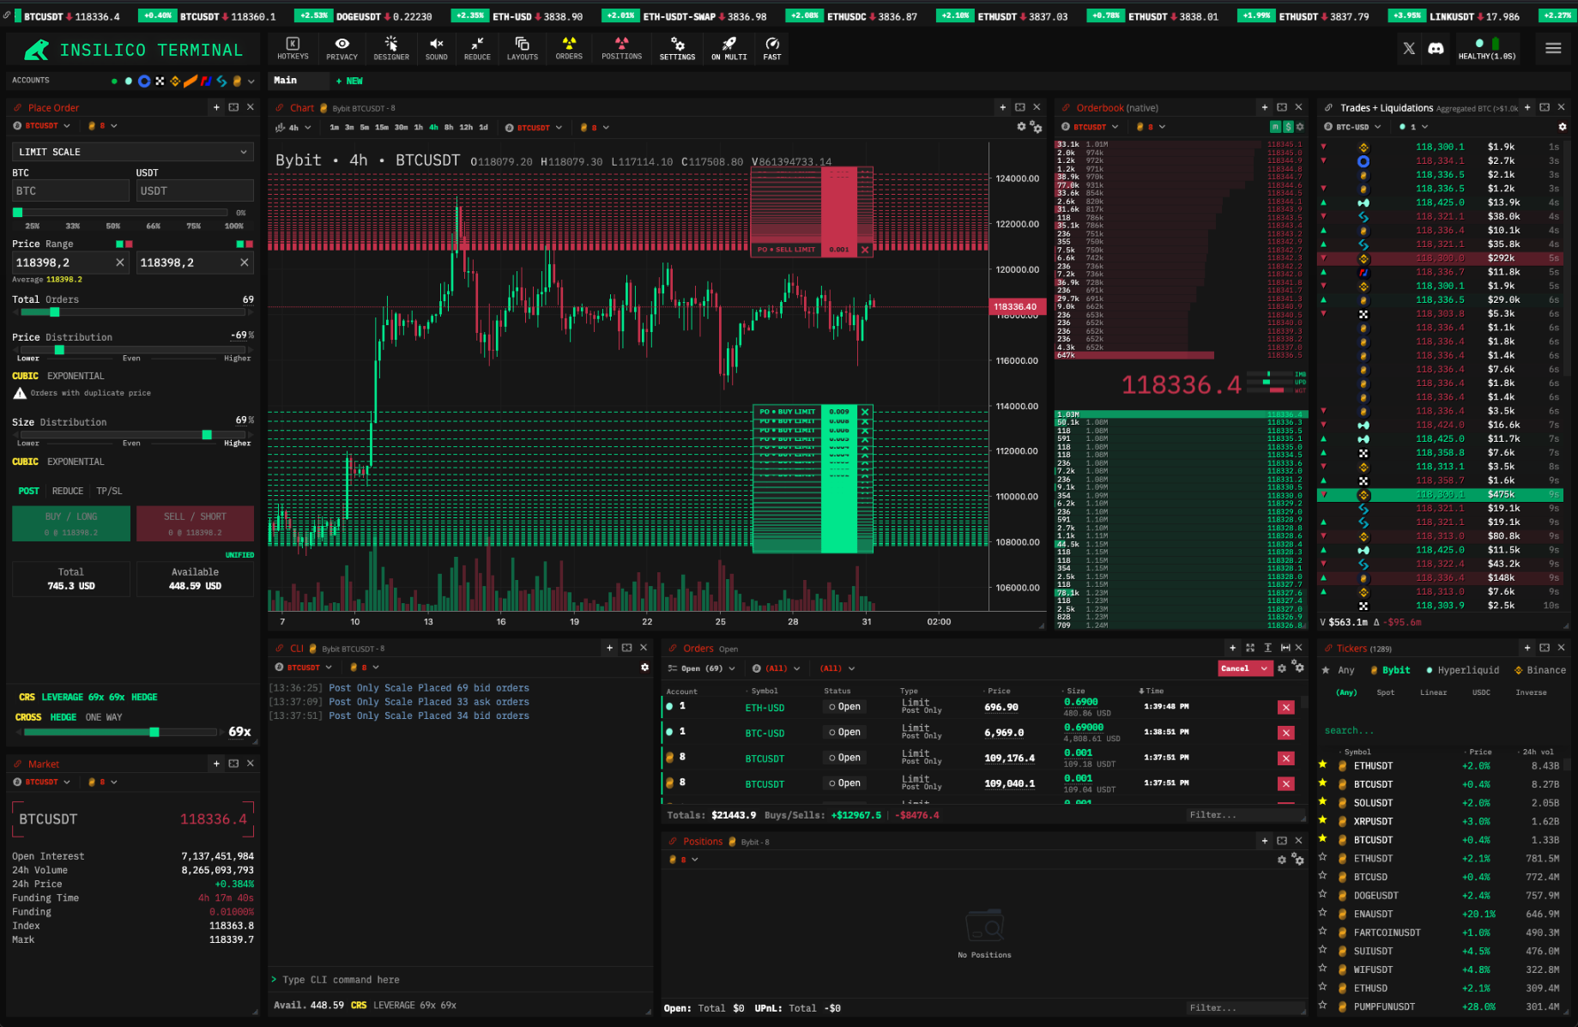The height and width of the screenshot is (1027, 1578).
Task: Click the leverage 69x slider
Action: (x=119, y=732)
